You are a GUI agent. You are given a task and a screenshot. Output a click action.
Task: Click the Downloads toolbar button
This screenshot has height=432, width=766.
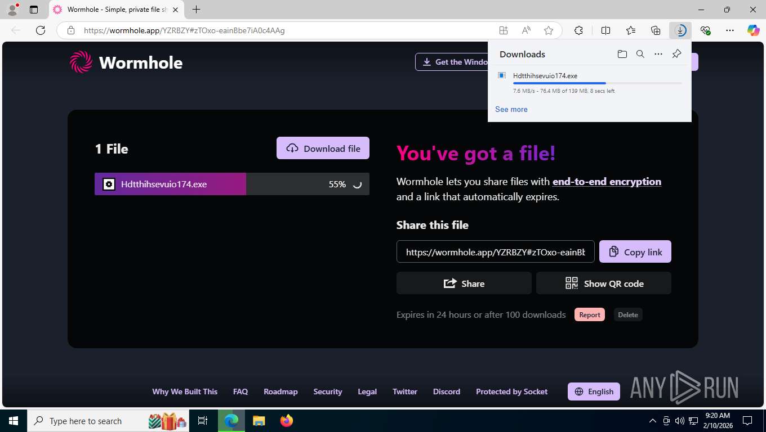[x=680, y=30]
